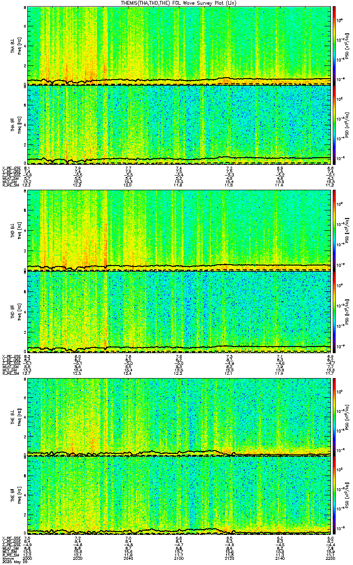
Task: Click the PSD color bar beside THA B-perpendicular
Action: click(x=334, y=45)
